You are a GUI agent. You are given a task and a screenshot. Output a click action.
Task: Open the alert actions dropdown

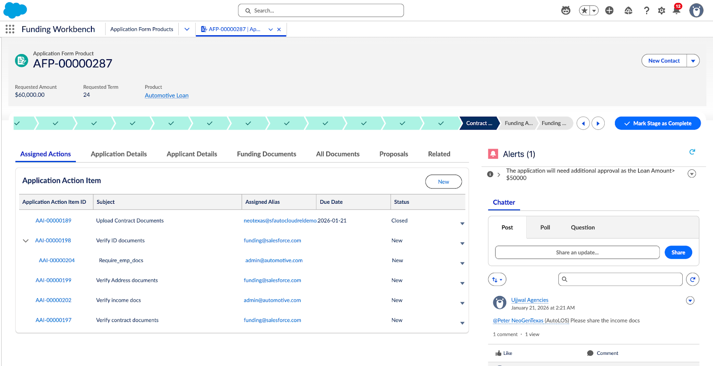[x=692, y=173]
